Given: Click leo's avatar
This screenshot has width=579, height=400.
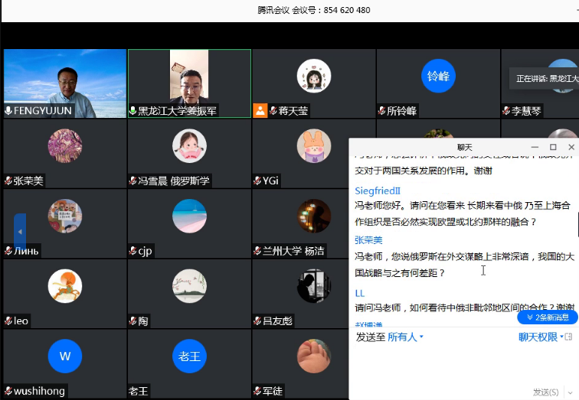Looking at the screenshot, I should pyautogui.click(x=65, y=286).
